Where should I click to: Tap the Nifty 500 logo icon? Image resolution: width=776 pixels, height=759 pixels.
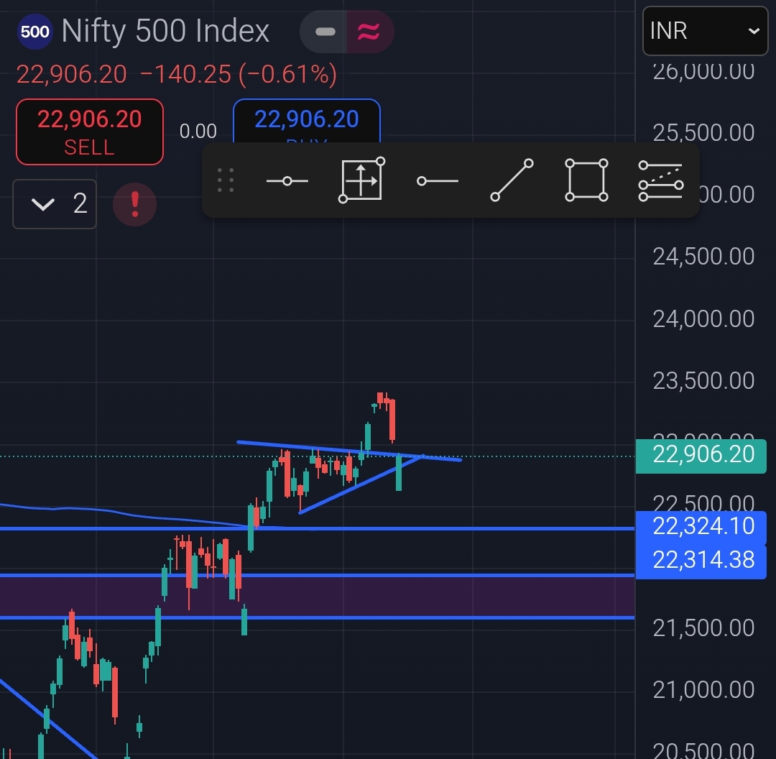tap(34, 32)
